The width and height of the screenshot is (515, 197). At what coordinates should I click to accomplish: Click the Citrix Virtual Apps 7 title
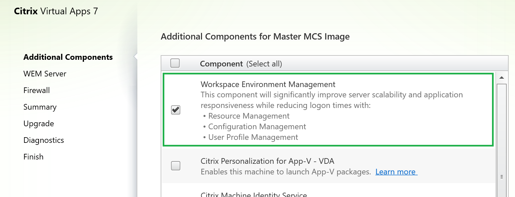(56, 11)
